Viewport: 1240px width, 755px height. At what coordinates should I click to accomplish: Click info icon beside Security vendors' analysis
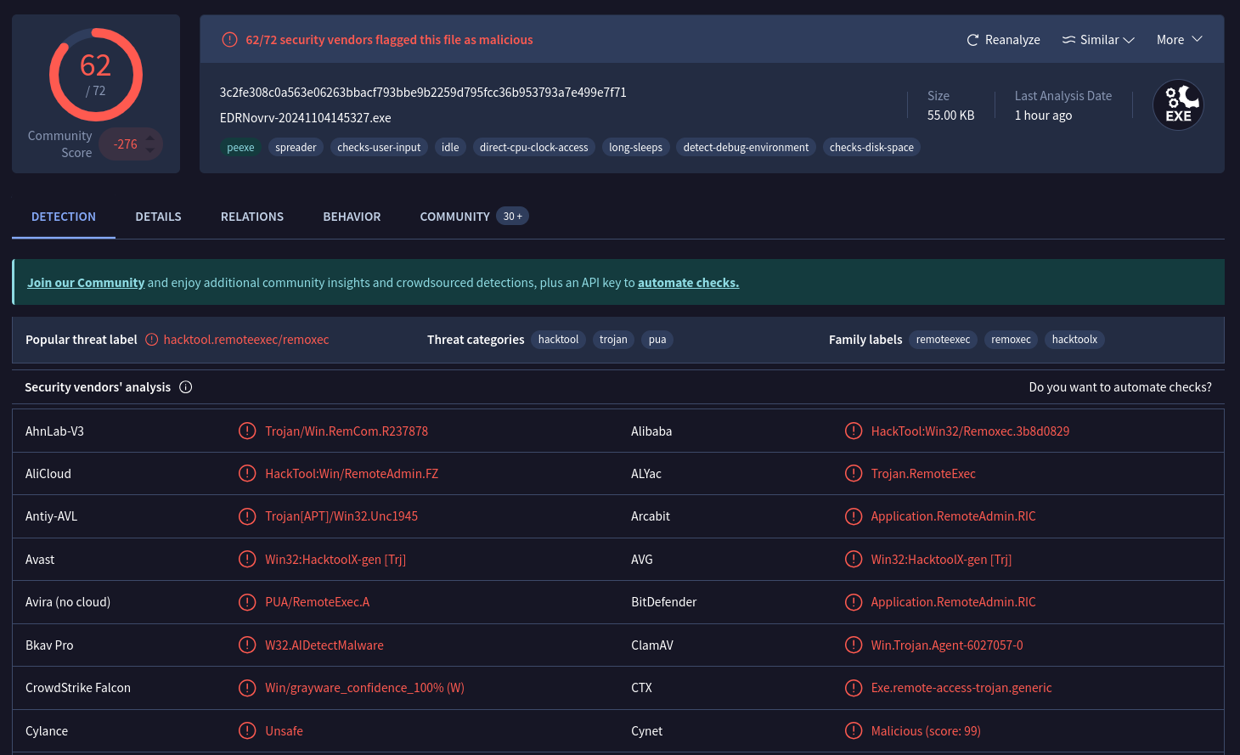click(186, 387)
